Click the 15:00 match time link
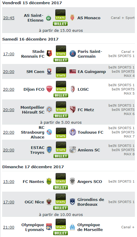The image size is (137, 237). tap(9, 182)
